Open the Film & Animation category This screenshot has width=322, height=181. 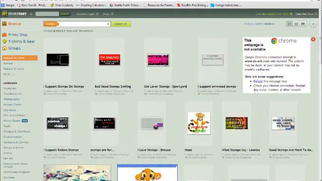(14, 115)
